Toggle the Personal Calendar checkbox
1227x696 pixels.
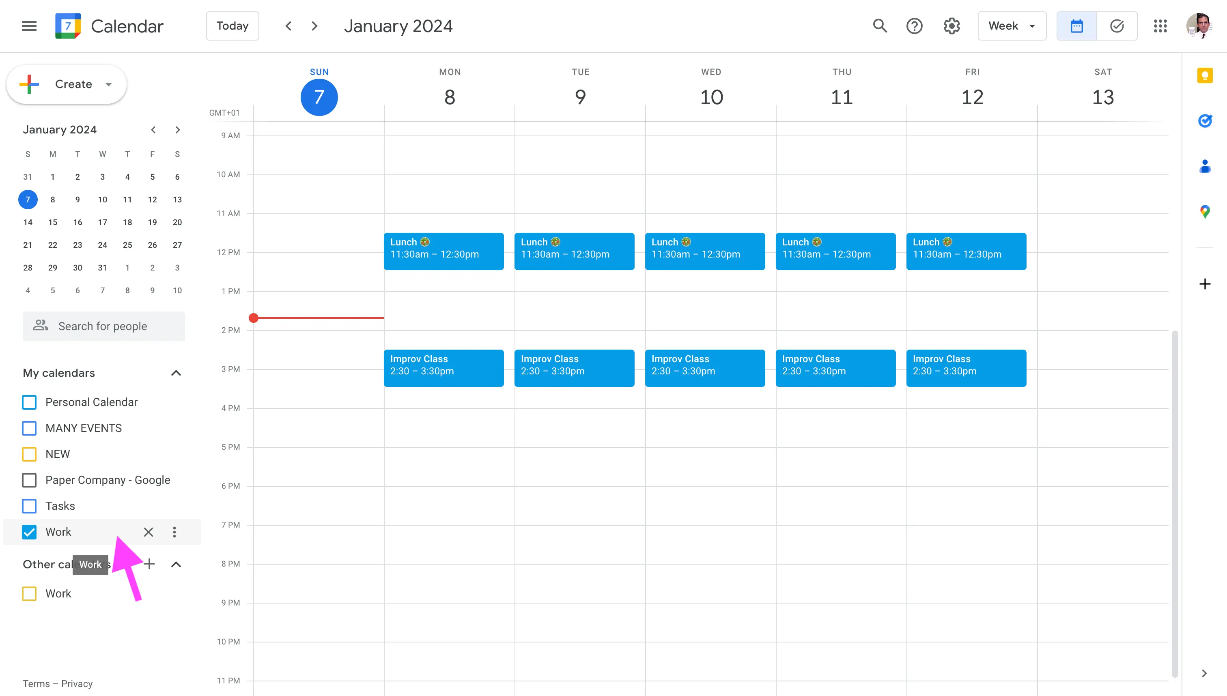point(30,402)
